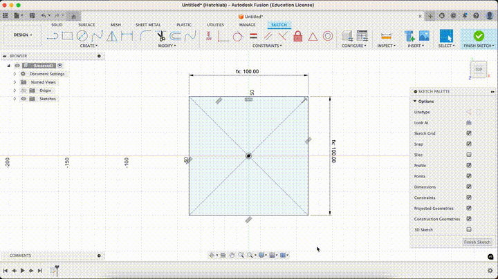The image size is (498, 279).
Task: Toggle the Dimensions checkbox
Action: pos(469,186)
